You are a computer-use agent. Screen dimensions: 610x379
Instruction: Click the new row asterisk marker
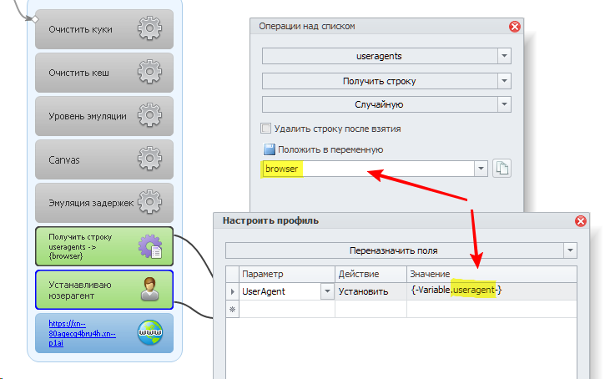[x=232, y=310]
